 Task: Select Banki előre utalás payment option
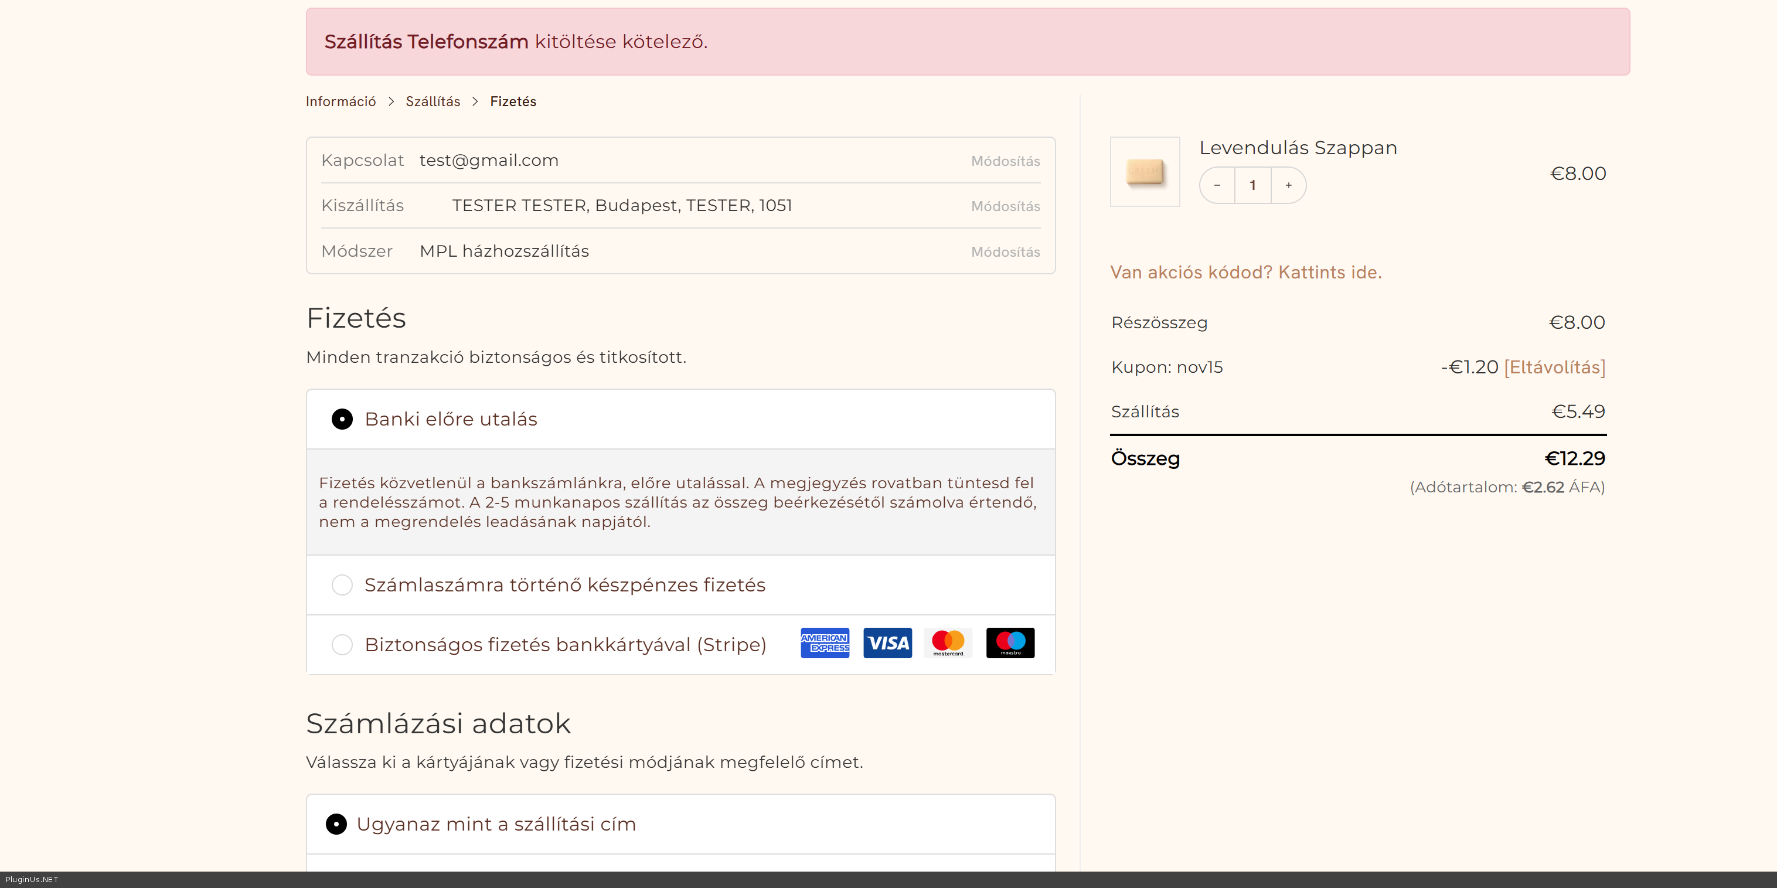(x=342, y=420)
